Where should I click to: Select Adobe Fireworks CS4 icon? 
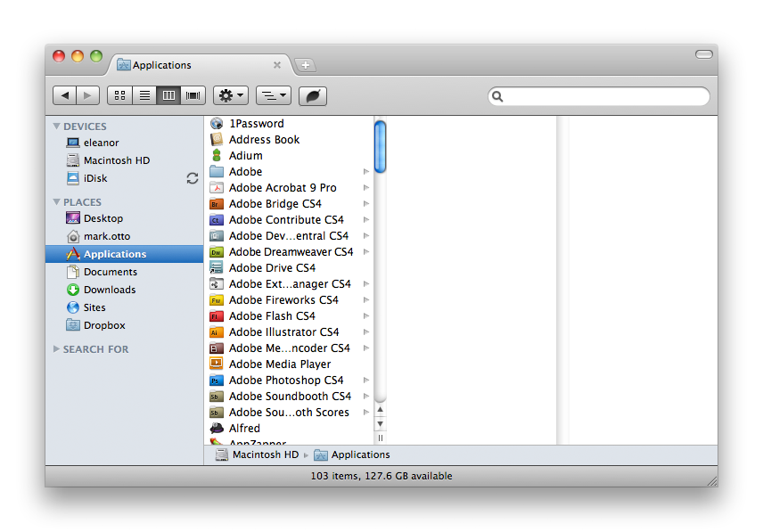tap(217, 300)
